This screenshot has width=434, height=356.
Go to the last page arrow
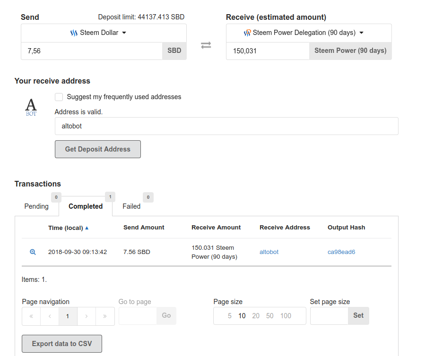point(105,316)
